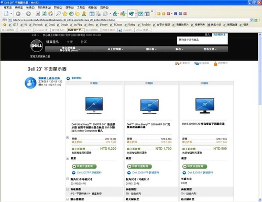This screenshot has height=202, width=262.
Task: Click the chart window toolbar icon
Action: (x=140, y=14)
